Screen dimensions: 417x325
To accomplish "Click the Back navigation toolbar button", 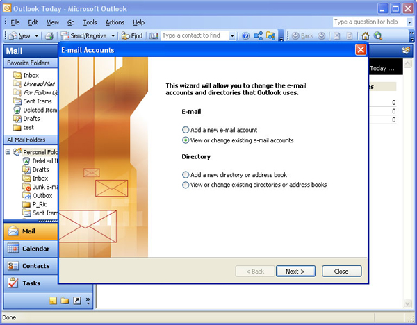I will (x=303, y=36).
